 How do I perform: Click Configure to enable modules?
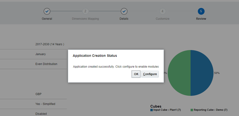(150, 74)
